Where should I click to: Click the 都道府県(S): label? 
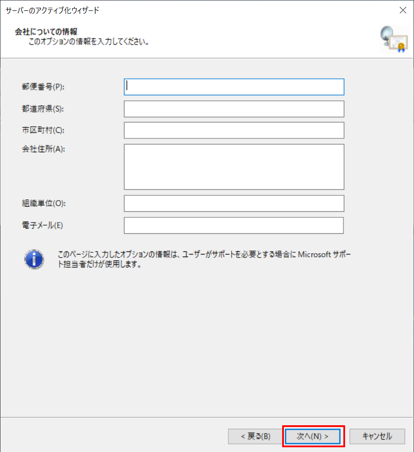[x=43, y=109]
